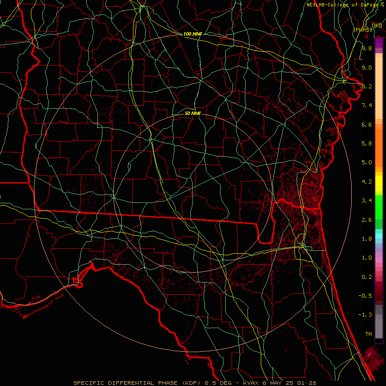
Task: Click the 1.8 scale value
Action: point(367,239)
